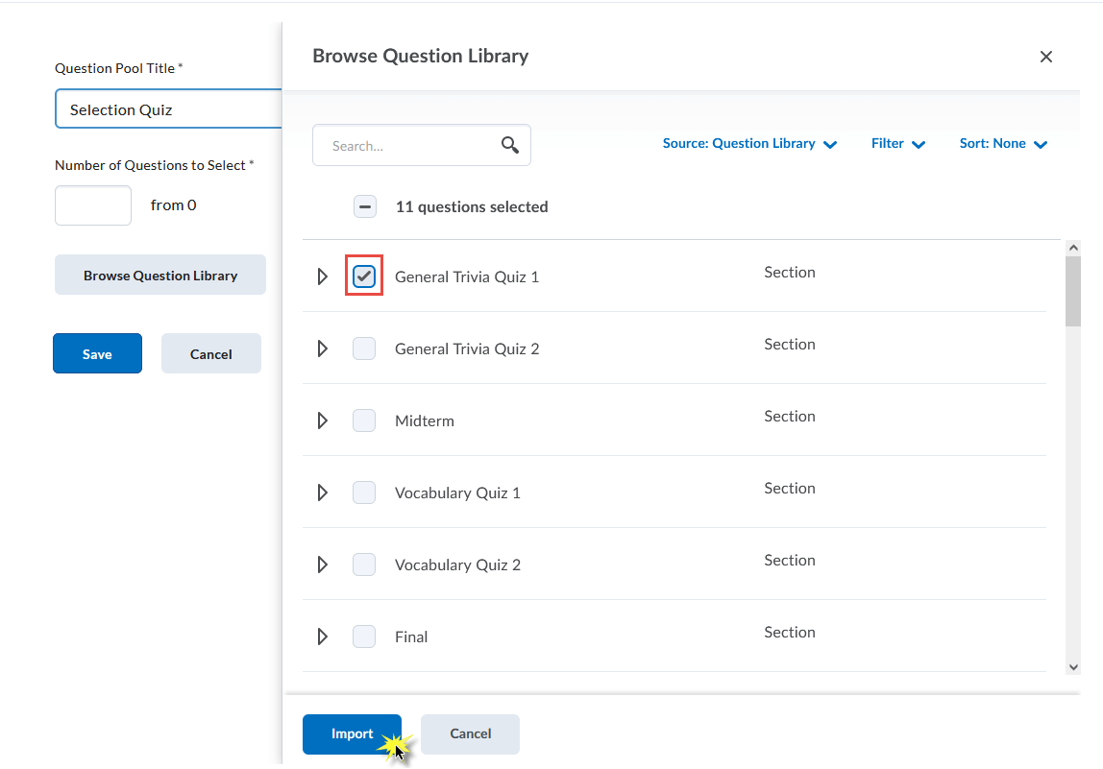Click the Number of Questions to Select field

93,205
